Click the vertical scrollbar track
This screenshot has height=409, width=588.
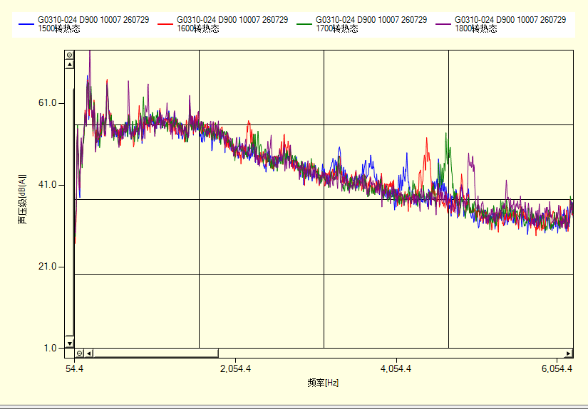(69, 203)
